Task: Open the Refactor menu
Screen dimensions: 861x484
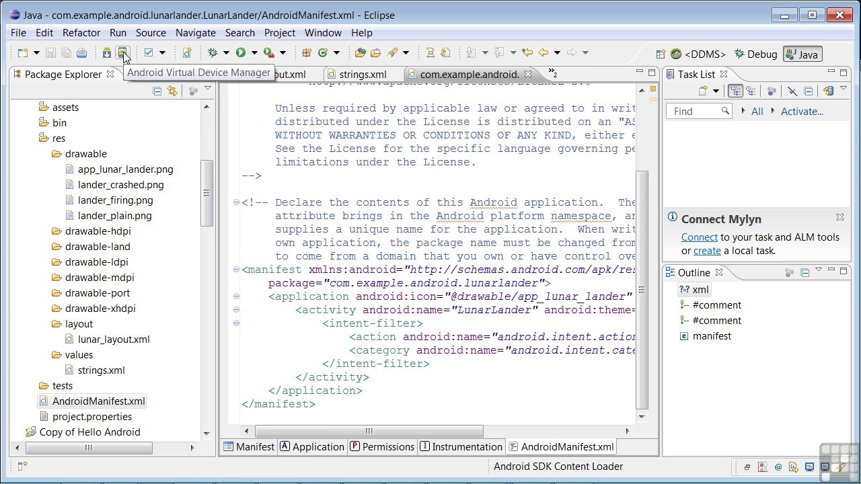Action: pyautogui.click(x=81, y=32)
